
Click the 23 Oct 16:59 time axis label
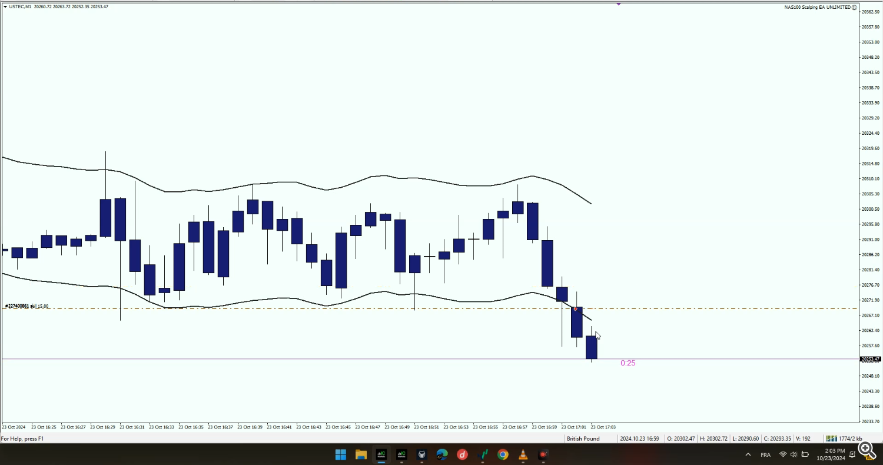(545, 427)
